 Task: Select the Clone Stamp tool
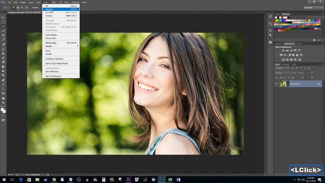point(3,53)
